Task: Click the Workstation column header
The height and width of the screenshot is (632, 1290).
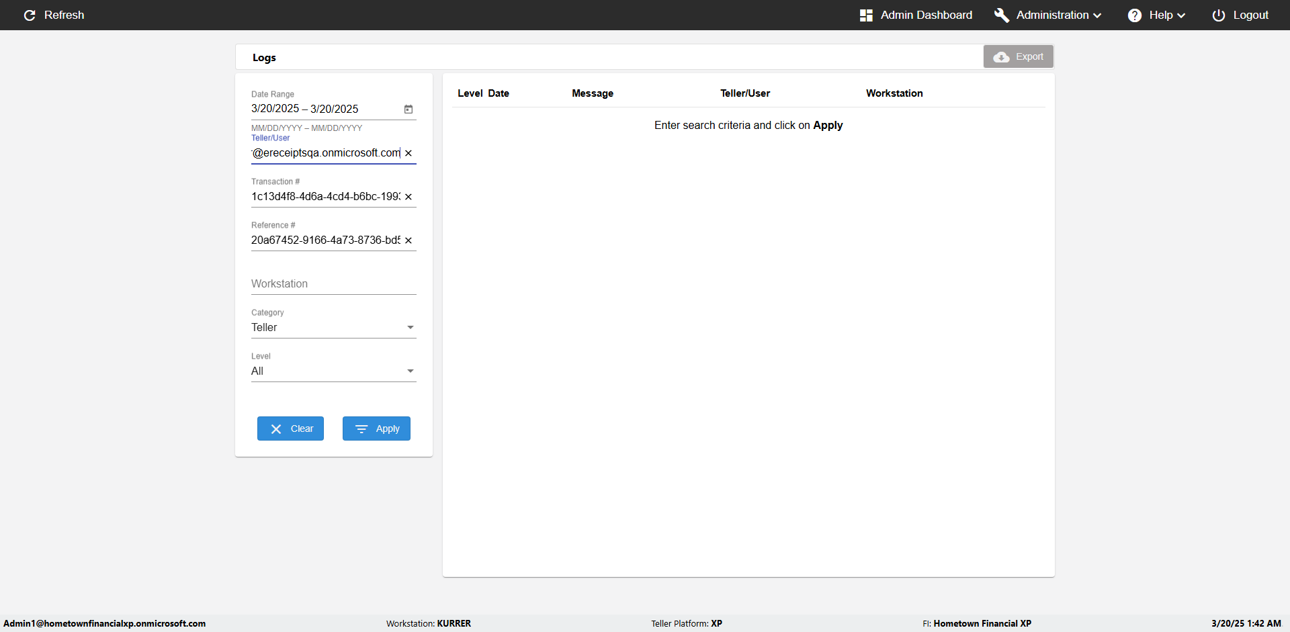Action: pyautogui.click(x=894, y=93)
